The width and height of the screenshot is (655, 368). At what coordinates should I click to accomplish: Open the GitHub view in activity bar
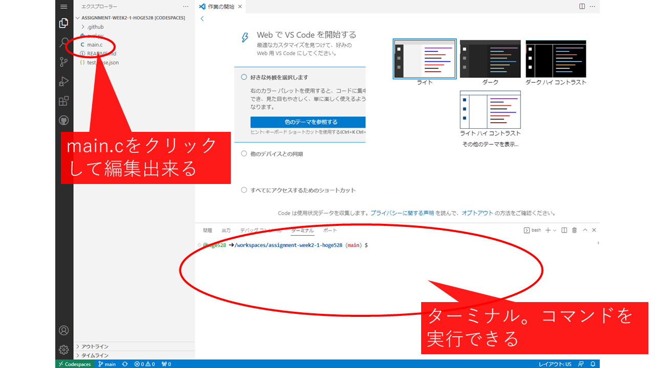(64, 121)
